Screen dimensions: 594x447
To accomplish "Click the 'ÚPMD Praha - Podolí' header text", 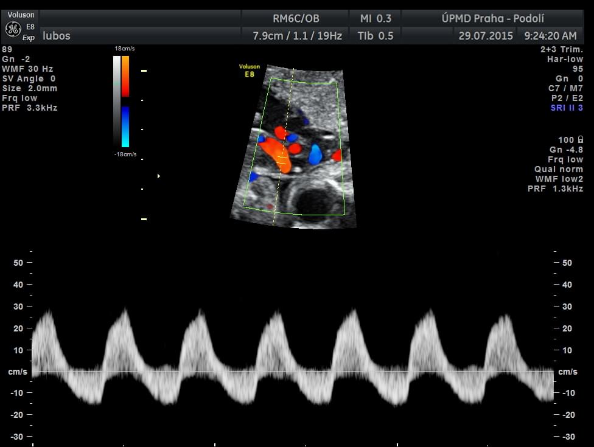I will 492,18.
